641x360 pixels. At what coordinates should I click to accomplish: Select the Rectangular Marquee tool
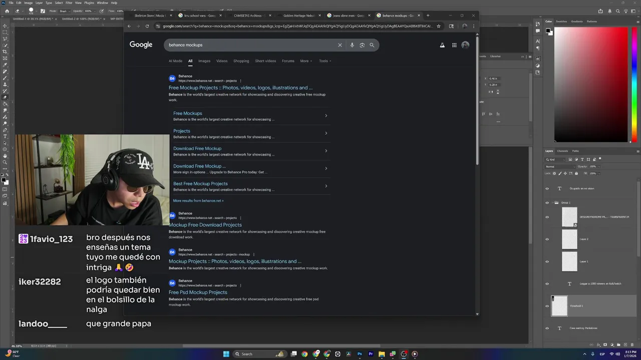(5, 32)
